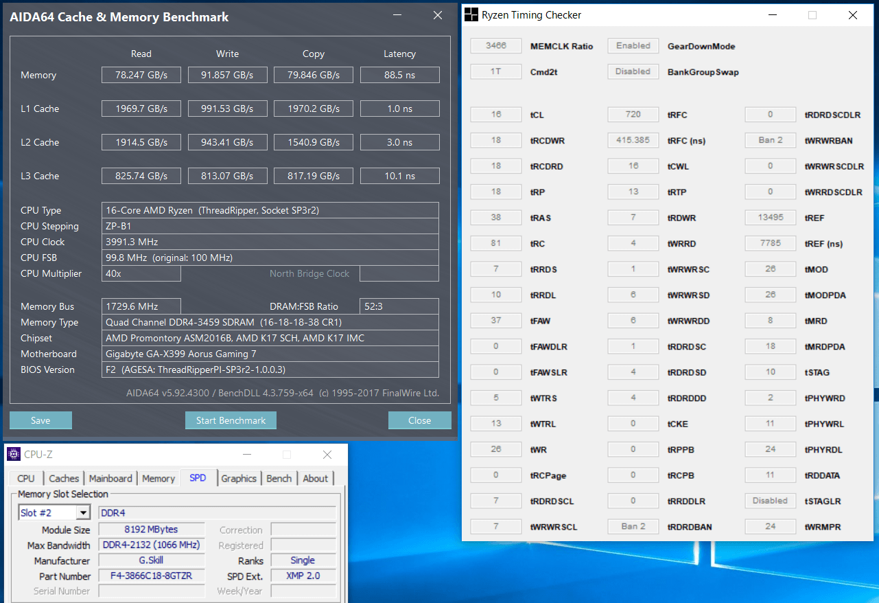Open the Mainboard tab in CPU-Z
This screenshot has width=879, height=603.
[110, 479]
